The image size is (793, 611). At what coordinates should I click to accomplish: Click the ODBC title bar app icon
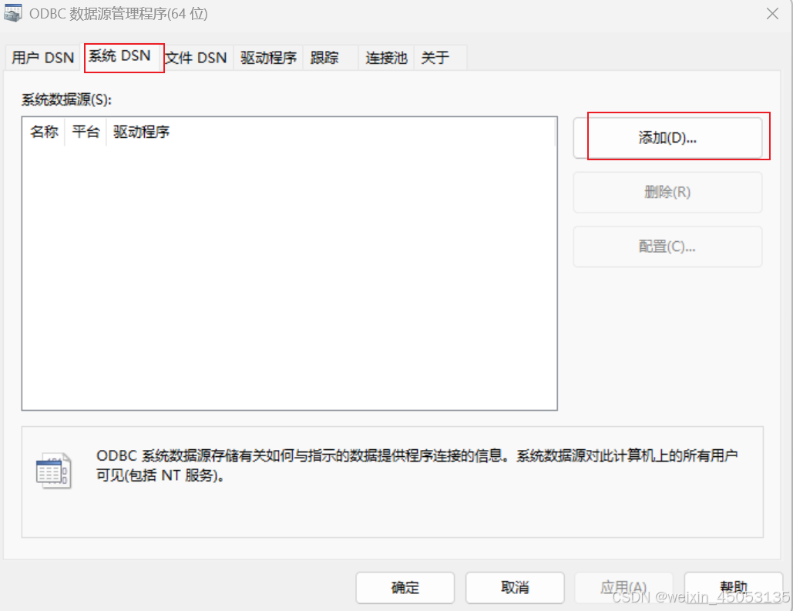click(x=13, y=12)
